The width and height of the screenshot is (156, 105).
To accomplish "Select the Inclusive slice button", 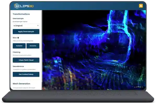I will (19, 46).
